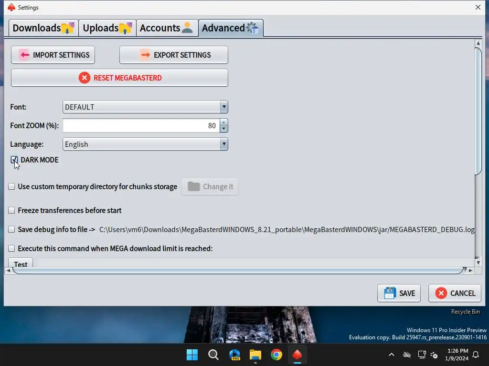Check Execute command when limit reached
Image resolution: width=489 pixels, height=366 pixels.
coord(11,248)
